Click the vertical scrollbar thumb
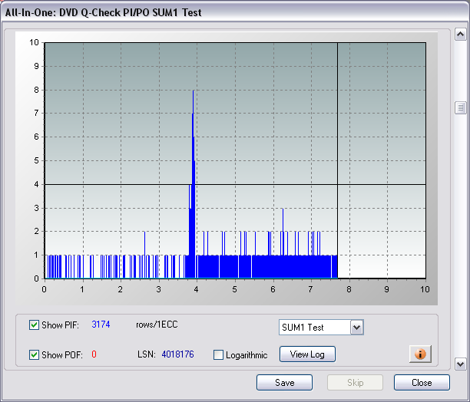Image resolution: width=470 pixels, height=402 pixels. [461, 107]
